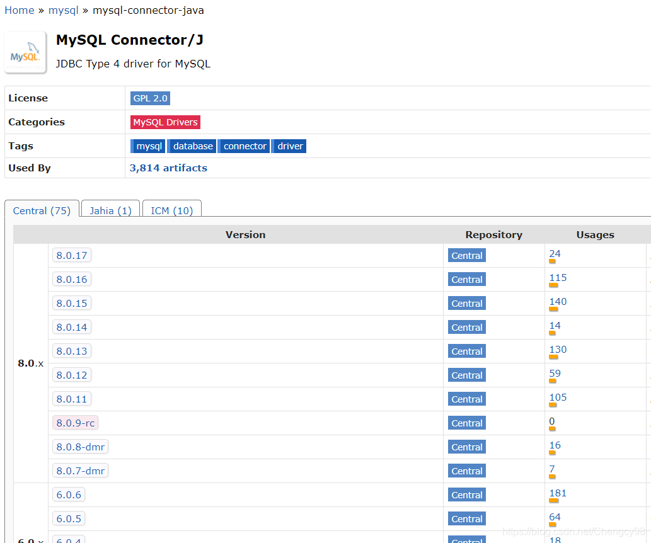
Task: Click the Central repository badge for 8.0.17
Action: tap(467, 255)
